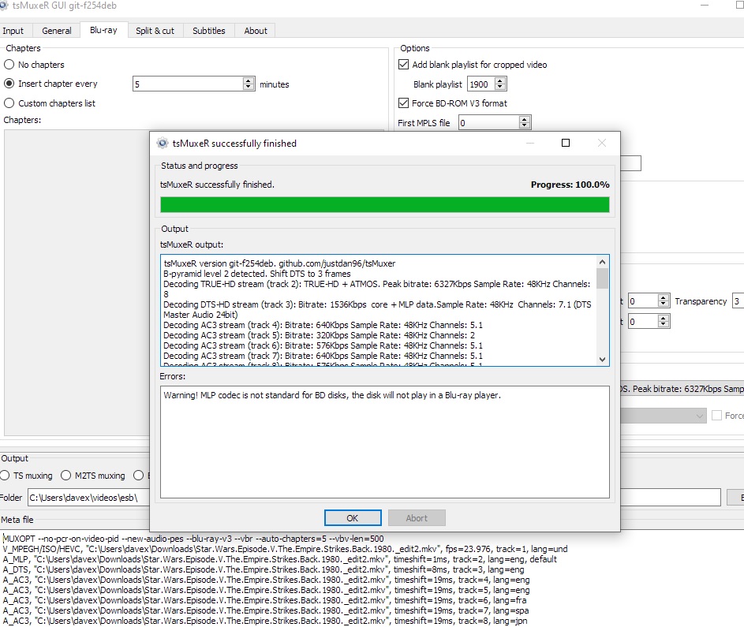
Task: Click the 'A_DTS' meta file line
Action: click(x=264, y=569)
